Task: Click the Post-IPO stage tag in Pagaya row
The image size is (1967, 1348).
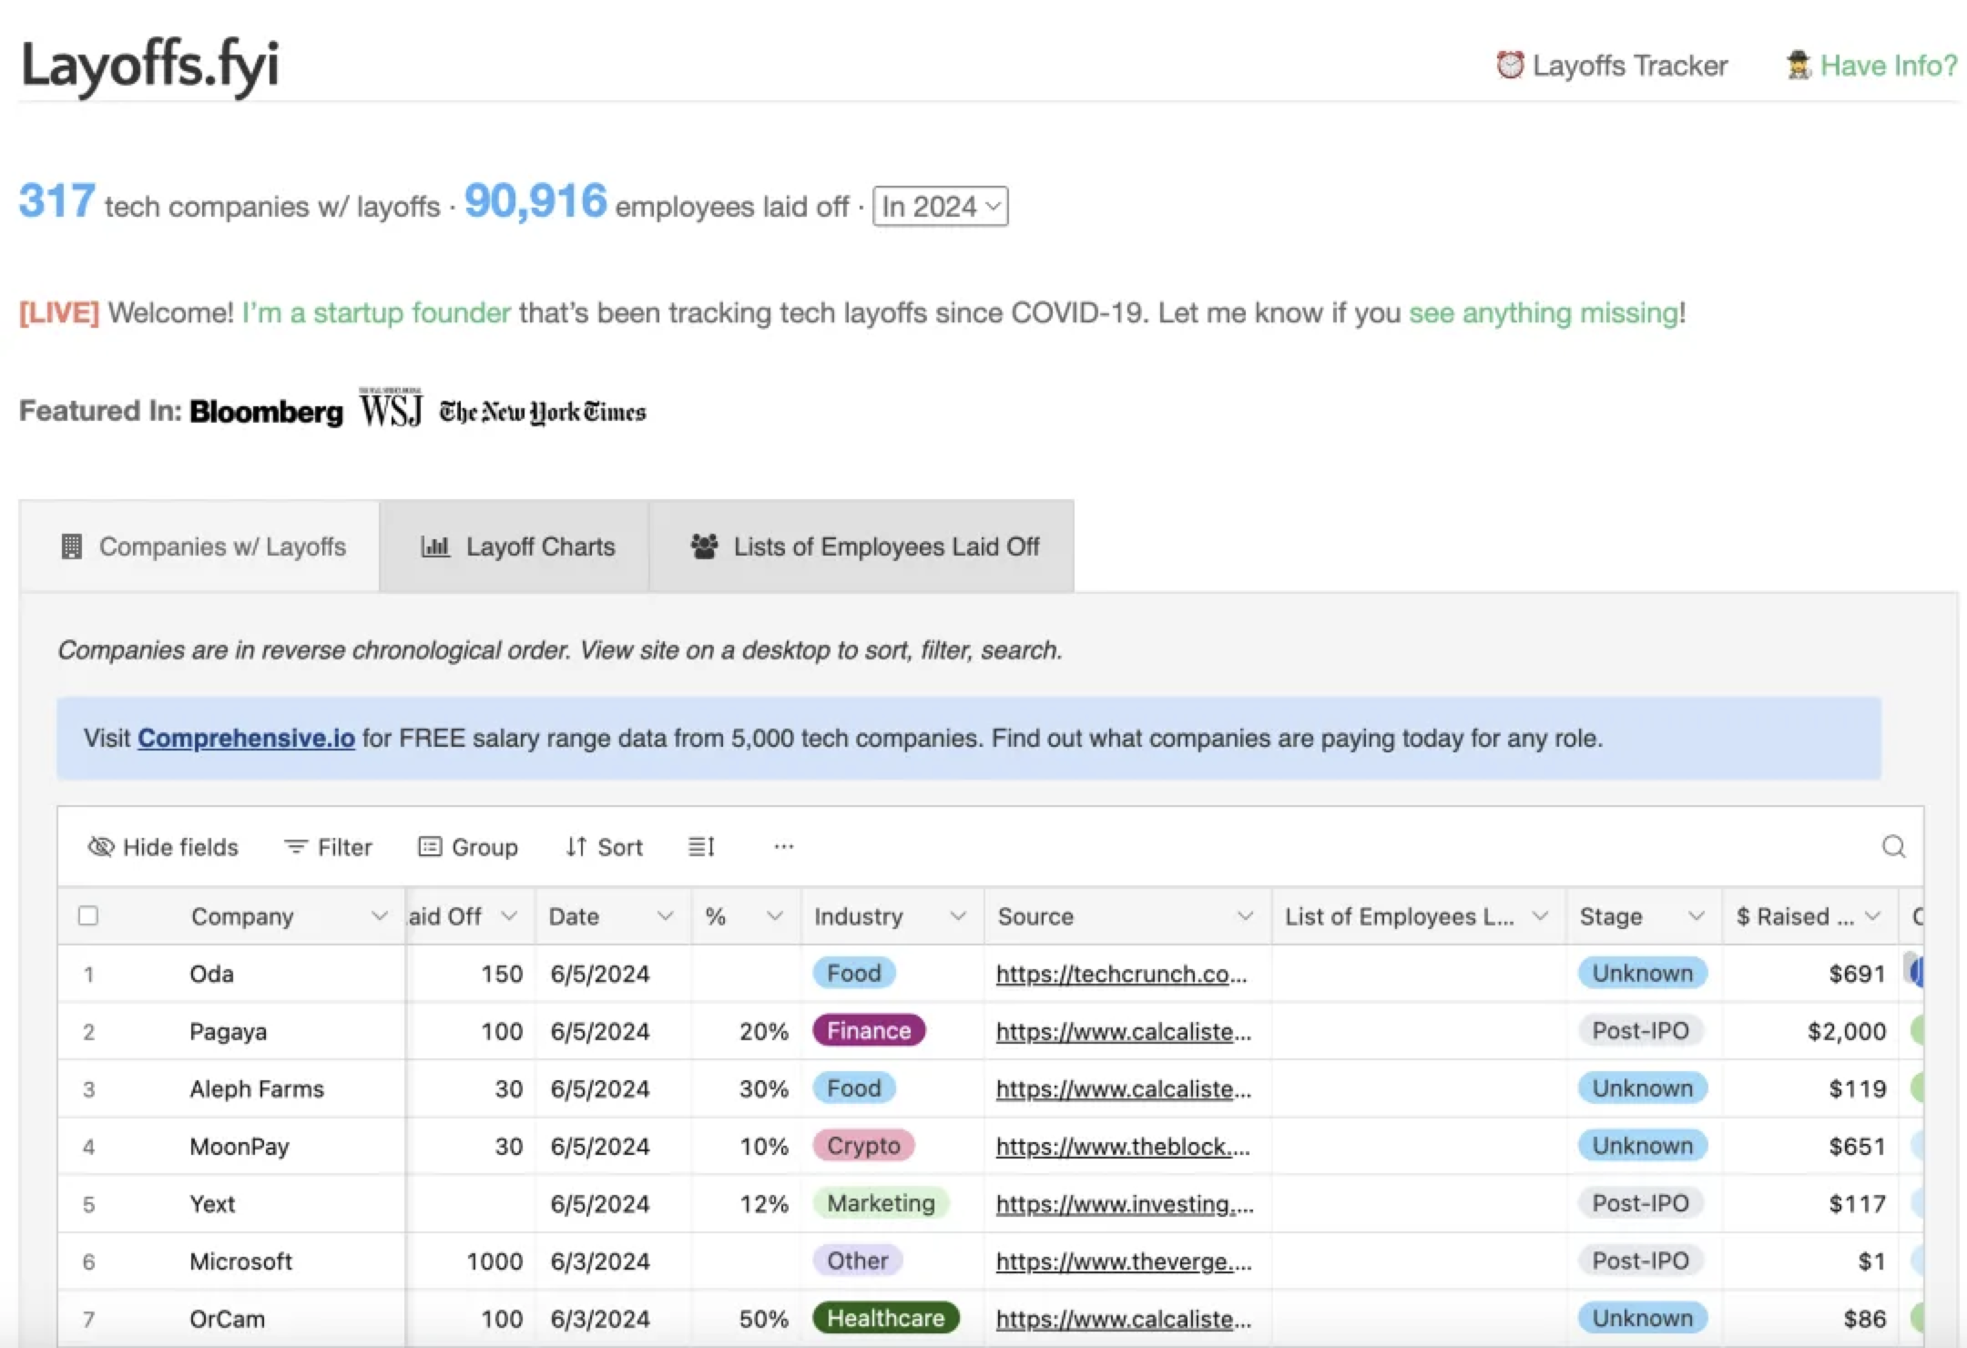Action: point(1641,1030)
